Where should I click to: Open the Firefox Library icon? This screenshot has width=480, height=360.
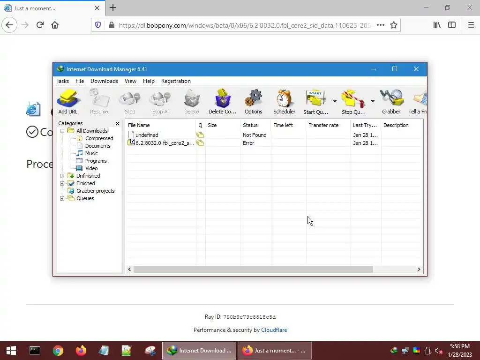click(437, 25)
